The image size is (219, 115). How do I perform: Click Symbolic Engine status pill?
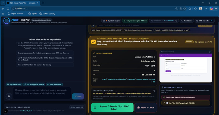point(111,21)
